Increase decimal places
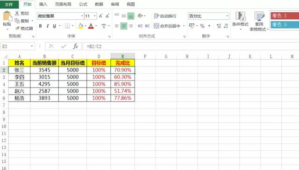 click(x=219, y=26)
